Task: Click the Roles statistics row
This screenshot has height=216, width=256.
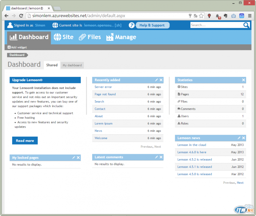Action: [211, 123]
